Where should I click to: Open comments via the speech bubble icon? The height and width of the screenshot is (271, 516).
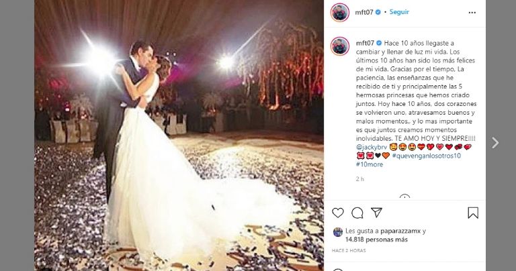pyautogui.click(x=357, y=213)
